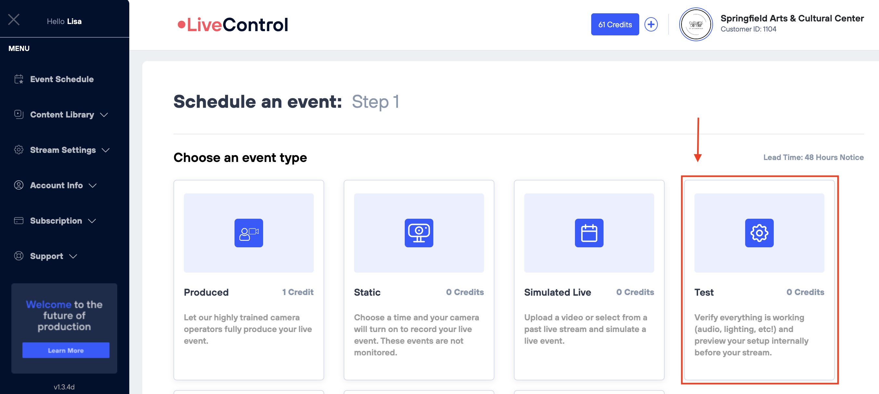Expand the Subscription chevron

click(x=92, y=221)
